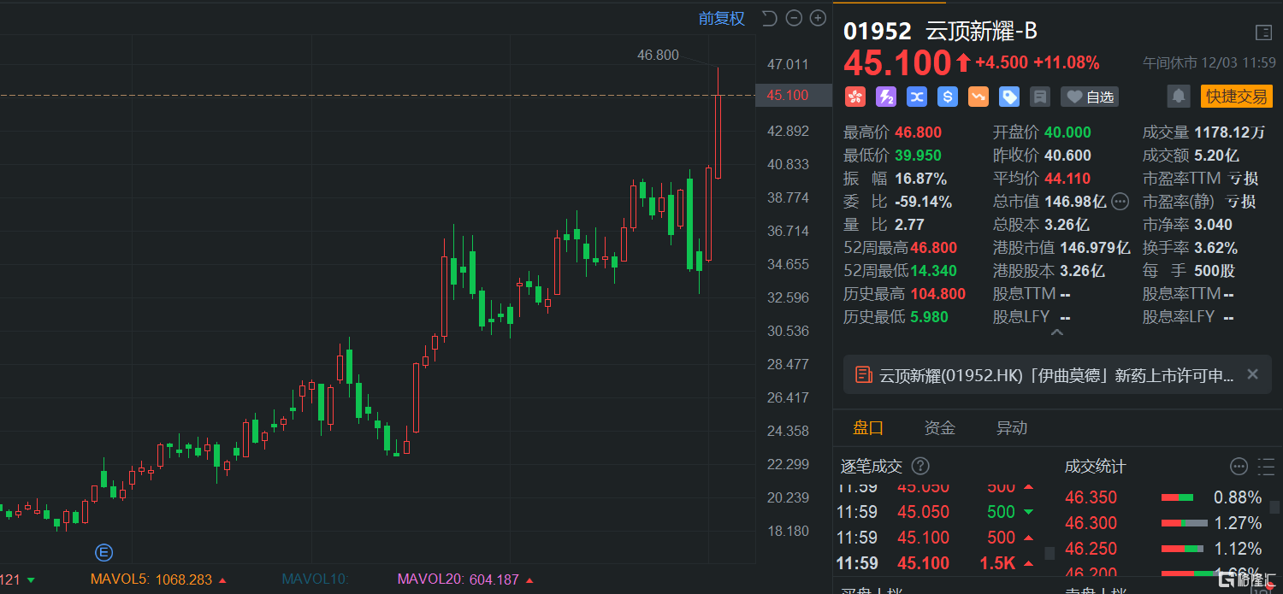Click the 昨收价 40.600 value
1283x594 pixels.
click(1067, 156)
